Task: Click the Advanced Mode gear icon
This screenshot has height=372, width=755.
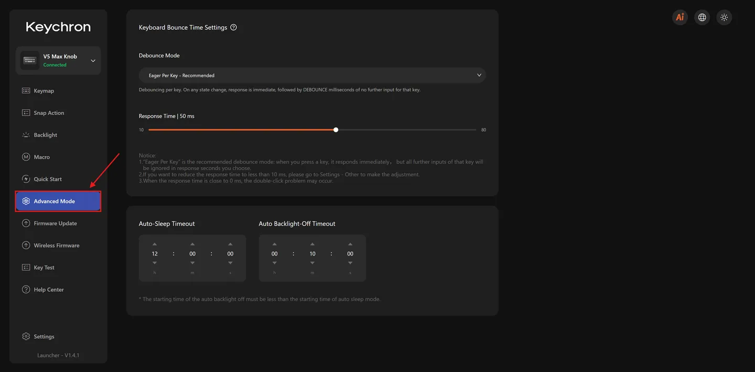Action: [26, 201]
